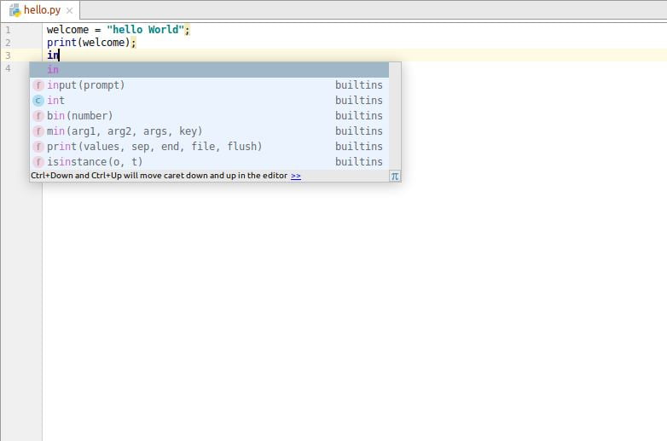Click the highlighted semicolon ending line 1

(x=187, y=30)
